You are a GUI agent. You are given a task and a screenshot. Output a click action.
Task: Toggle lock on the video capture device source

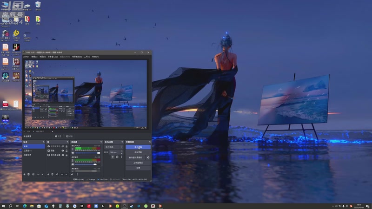(66, 146)
